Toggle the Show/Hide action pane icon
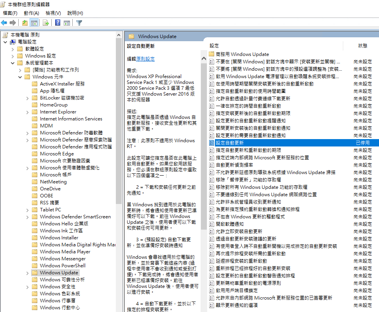Image resolution: width=379 pixels, height=312 pixels. pyautogui.click(x=67, y=23)
